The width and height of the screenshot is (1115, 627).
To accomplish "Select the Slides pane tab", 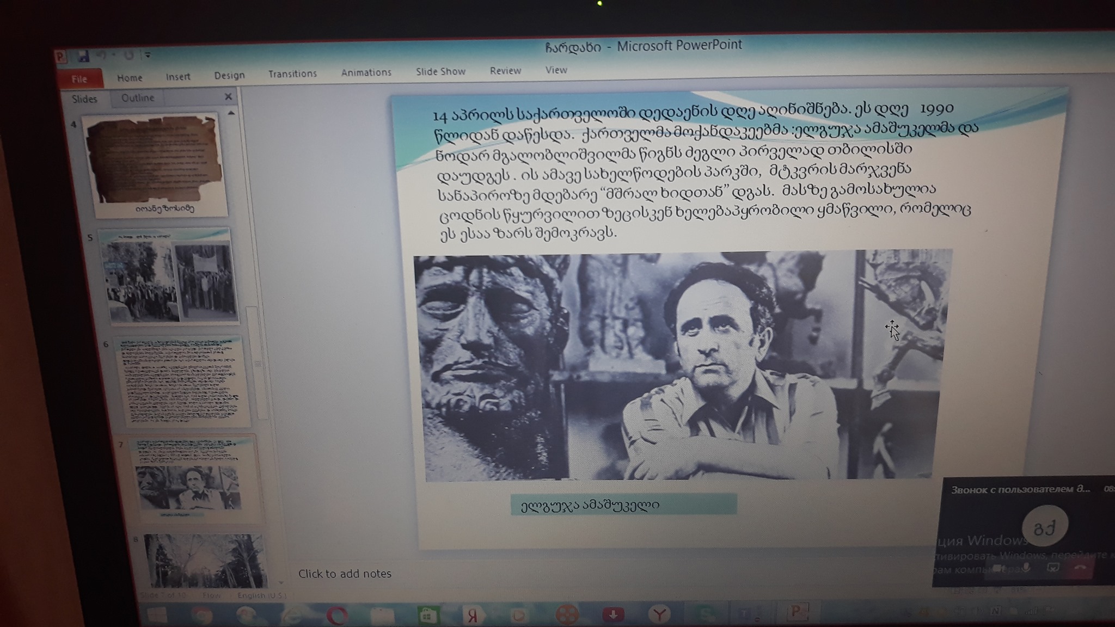I will [x=84, y=99].
